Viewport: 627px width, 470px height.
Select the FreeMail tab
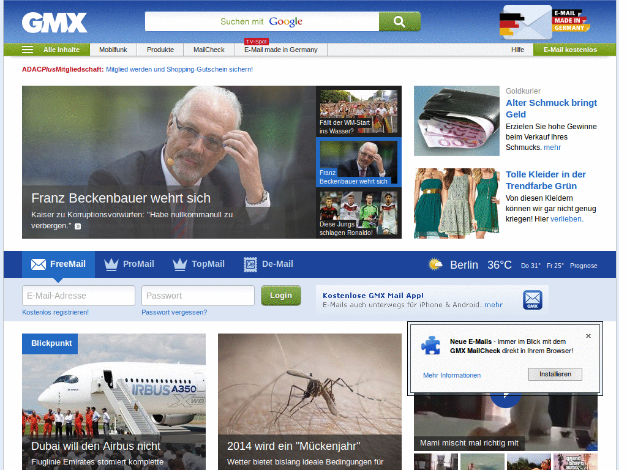point(58,264)
